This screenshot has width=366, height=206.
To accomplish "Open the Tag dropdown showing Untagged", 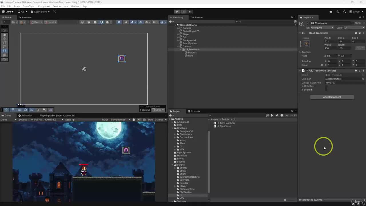I will click(x=322, y=28).
